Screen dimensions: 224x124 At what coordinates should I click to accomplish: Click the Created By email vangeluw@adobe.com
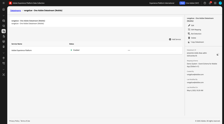[195, 74]
